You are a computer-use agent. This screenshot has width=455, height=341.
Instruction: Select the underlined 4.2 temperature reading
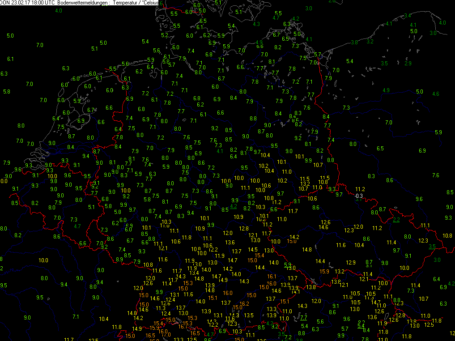coord(234,206)
